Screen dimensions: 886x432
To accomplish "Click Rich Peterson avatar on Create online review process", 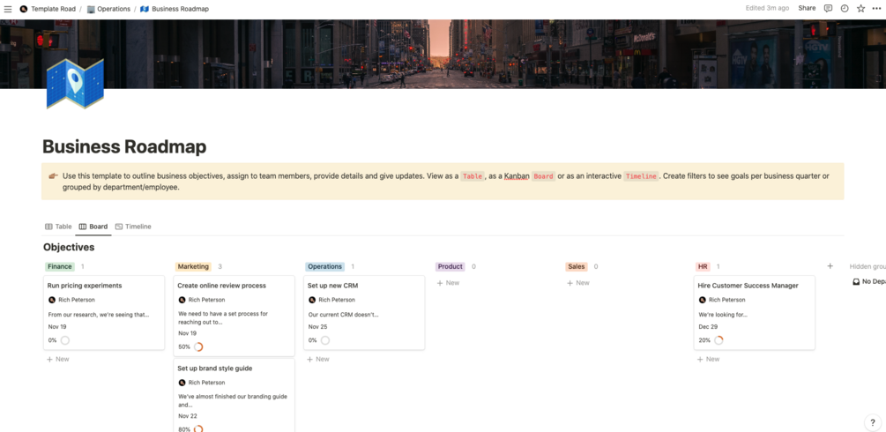I will click(182, 300).
